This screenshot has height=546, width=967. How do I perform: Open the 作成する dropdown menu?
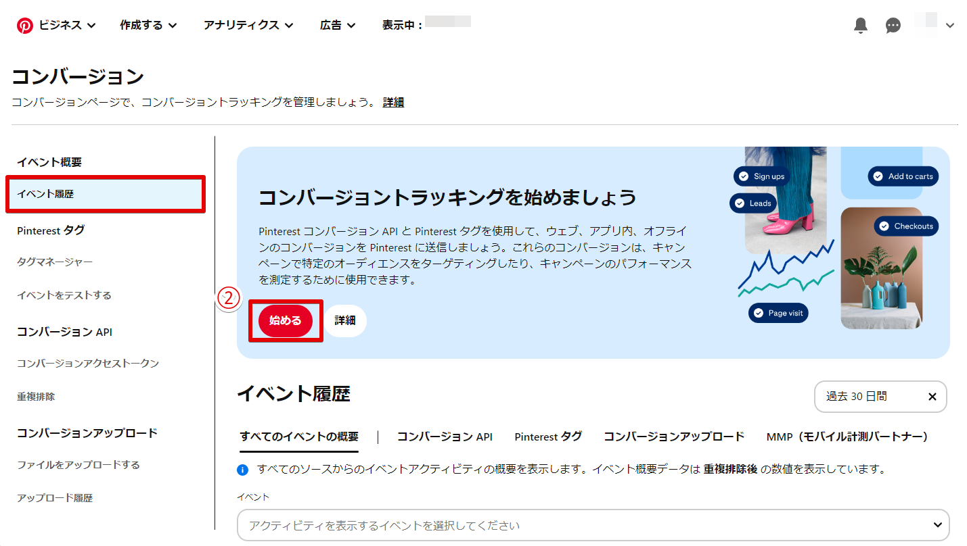[148, 25]
